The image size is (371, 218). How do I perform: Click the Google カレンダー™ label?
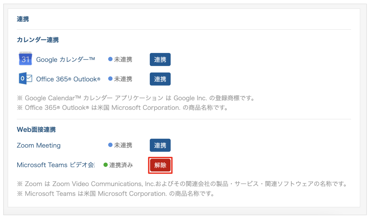pyautogui.click(x=66, y=59)
